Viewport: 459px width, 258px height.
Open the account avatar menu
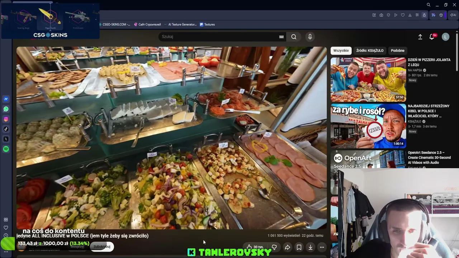coord(445,37)
